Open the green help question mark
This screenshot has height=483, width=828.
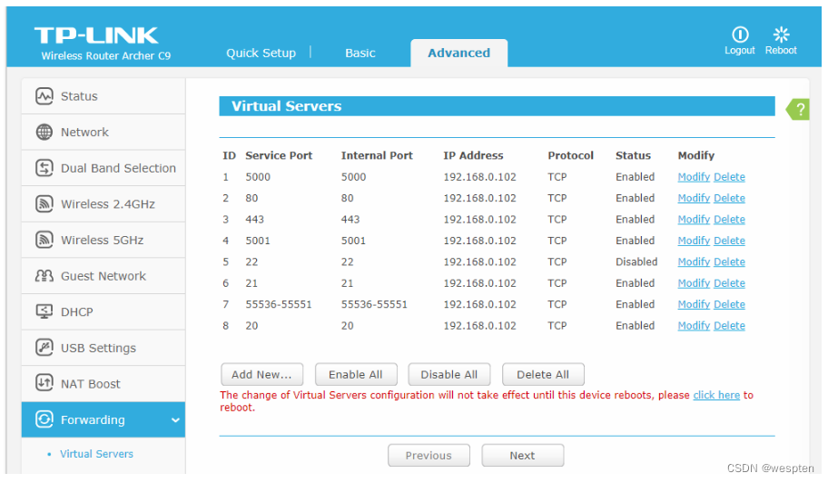(798, 109)
